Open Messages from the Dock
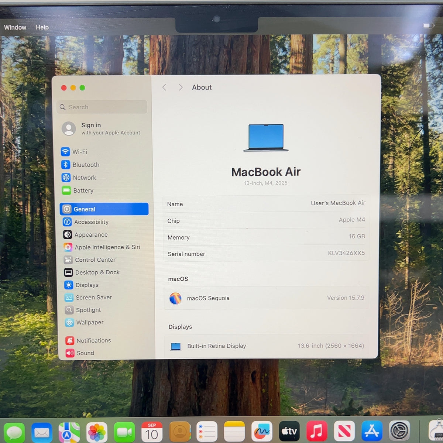 15,432
